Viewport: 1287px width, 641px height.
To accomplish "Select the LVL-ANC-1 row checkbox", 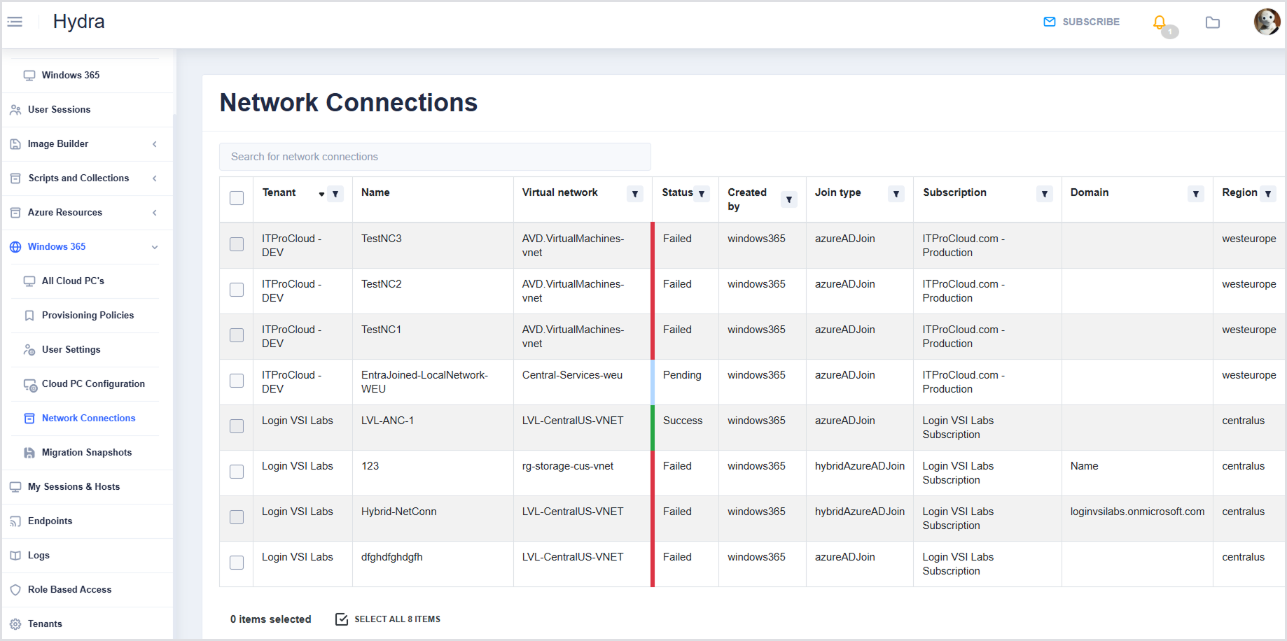I will point(237,426).
